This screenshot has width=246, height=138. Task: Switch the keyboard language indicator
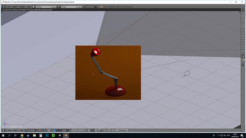(229, 136)
